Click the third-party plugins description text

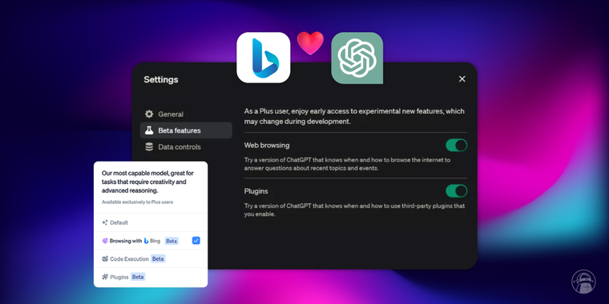[355, 210]
